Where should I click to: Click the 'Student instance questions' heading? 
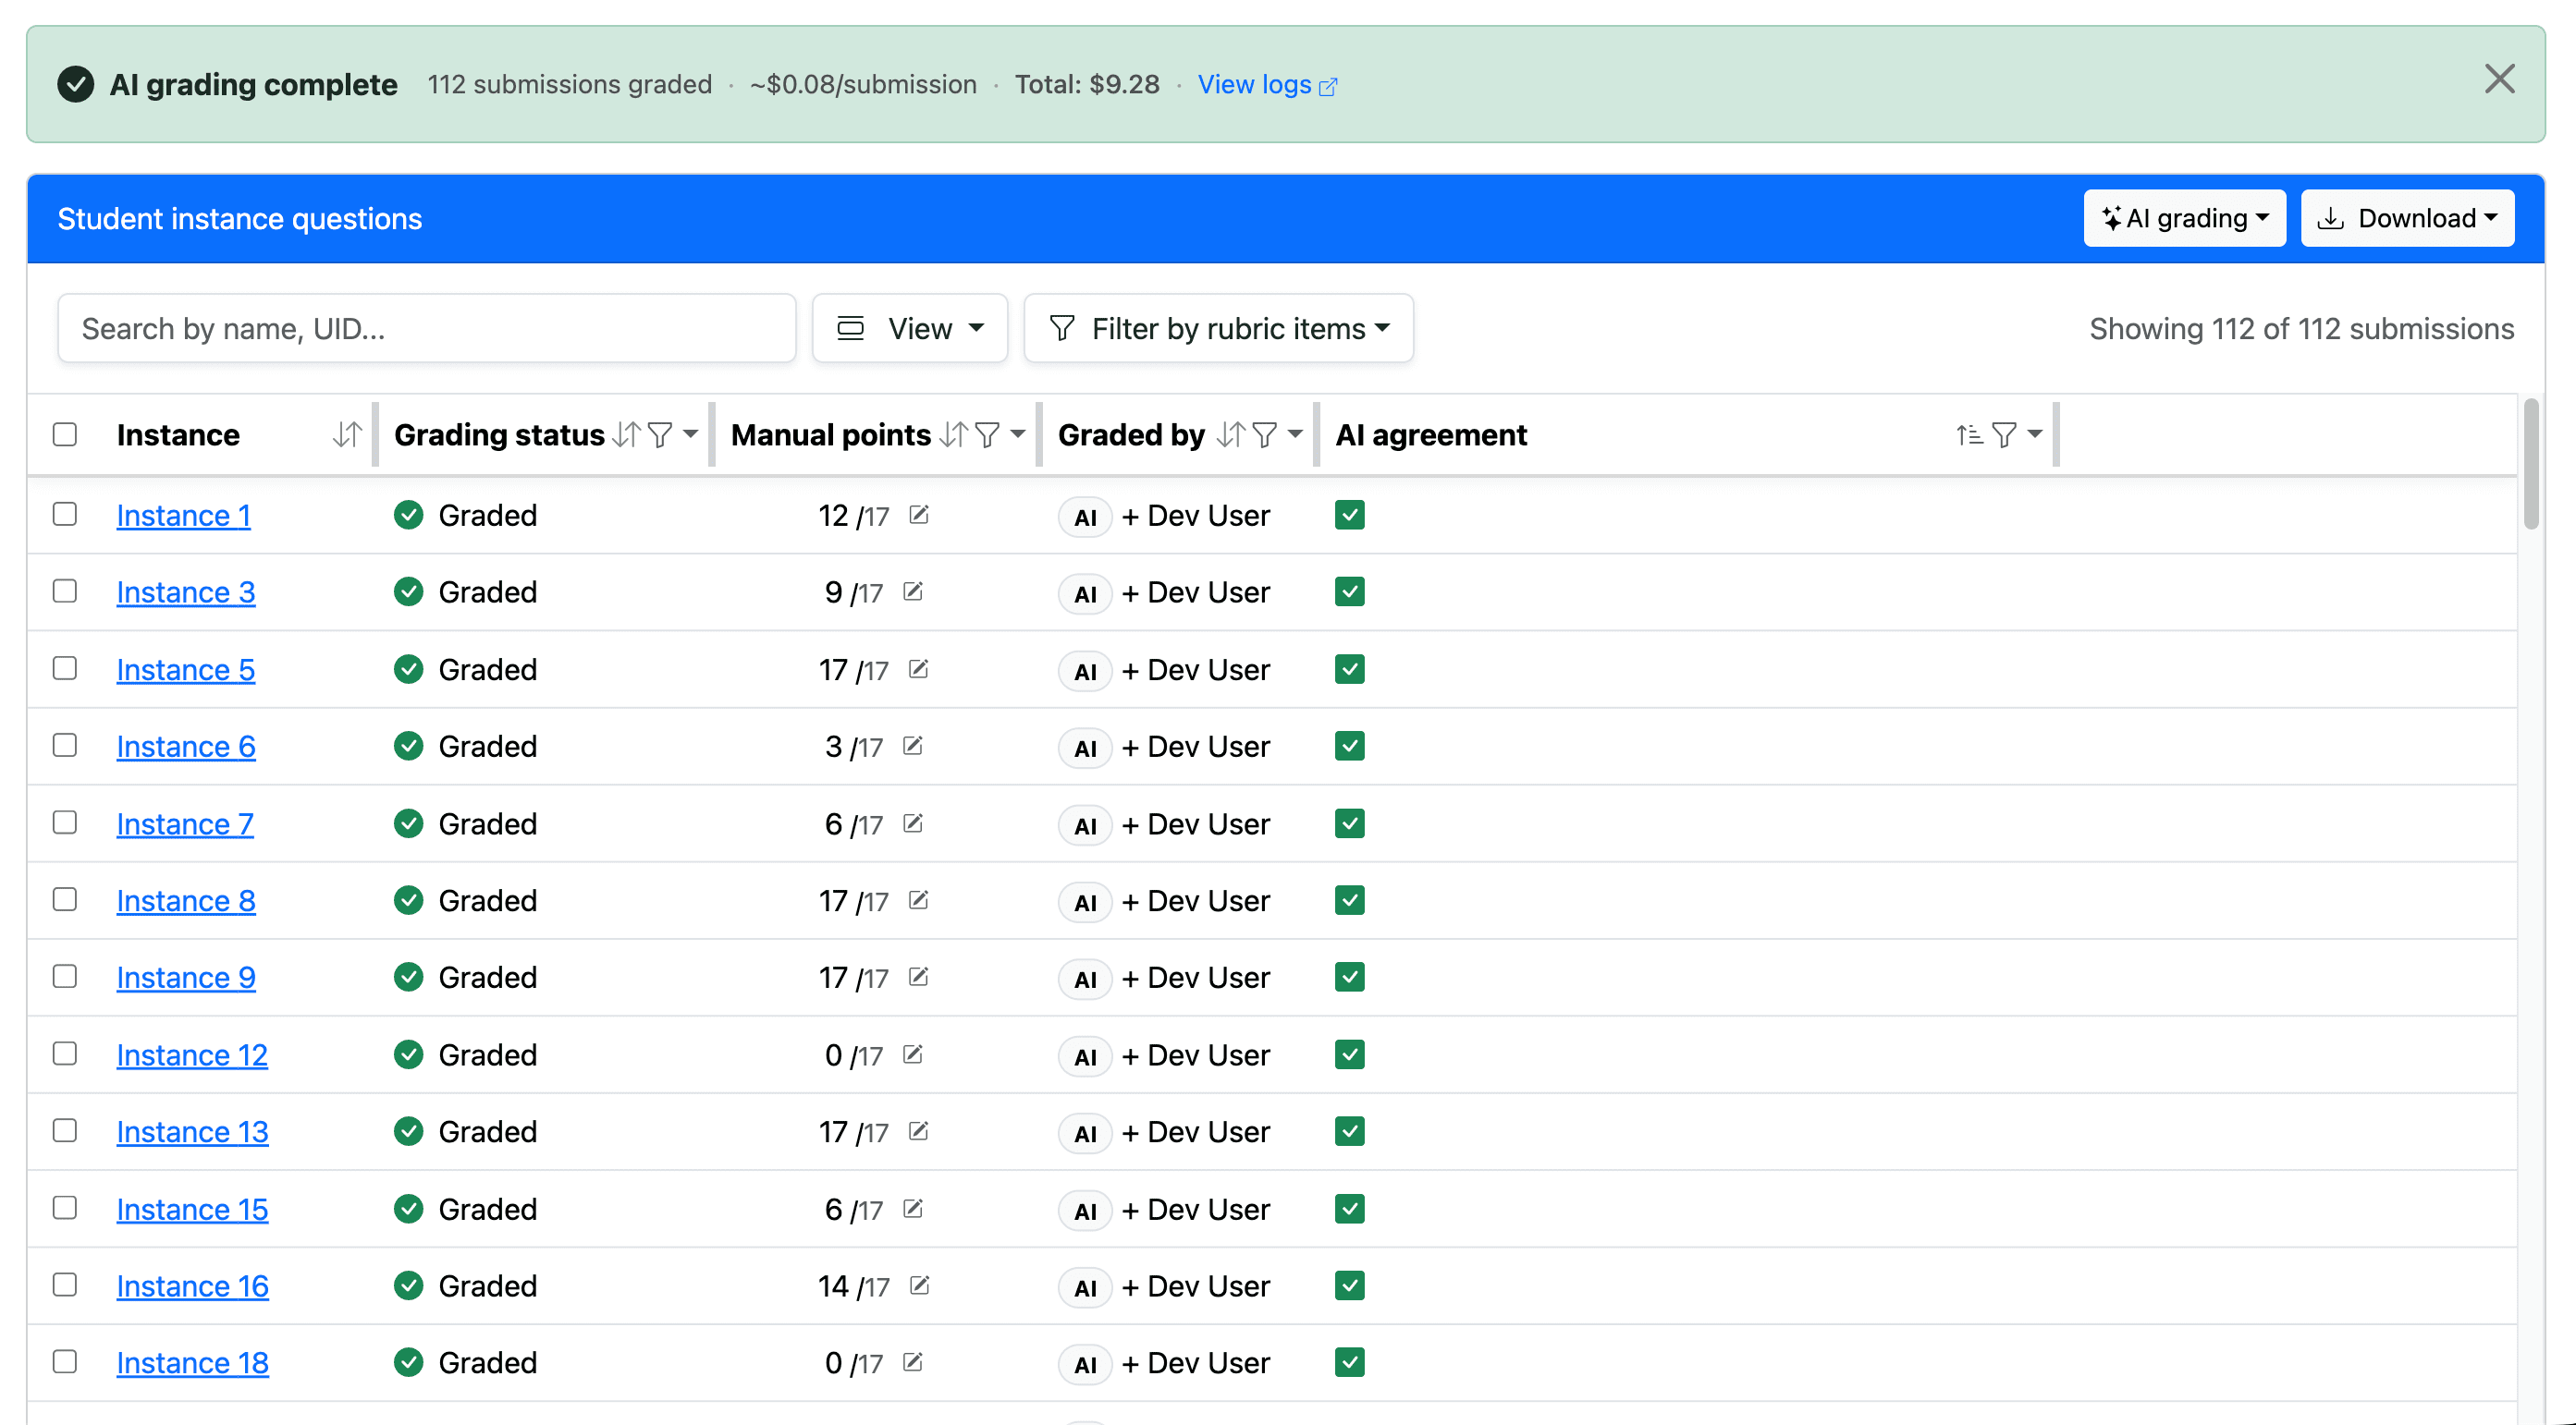click(x=240, y=219)
